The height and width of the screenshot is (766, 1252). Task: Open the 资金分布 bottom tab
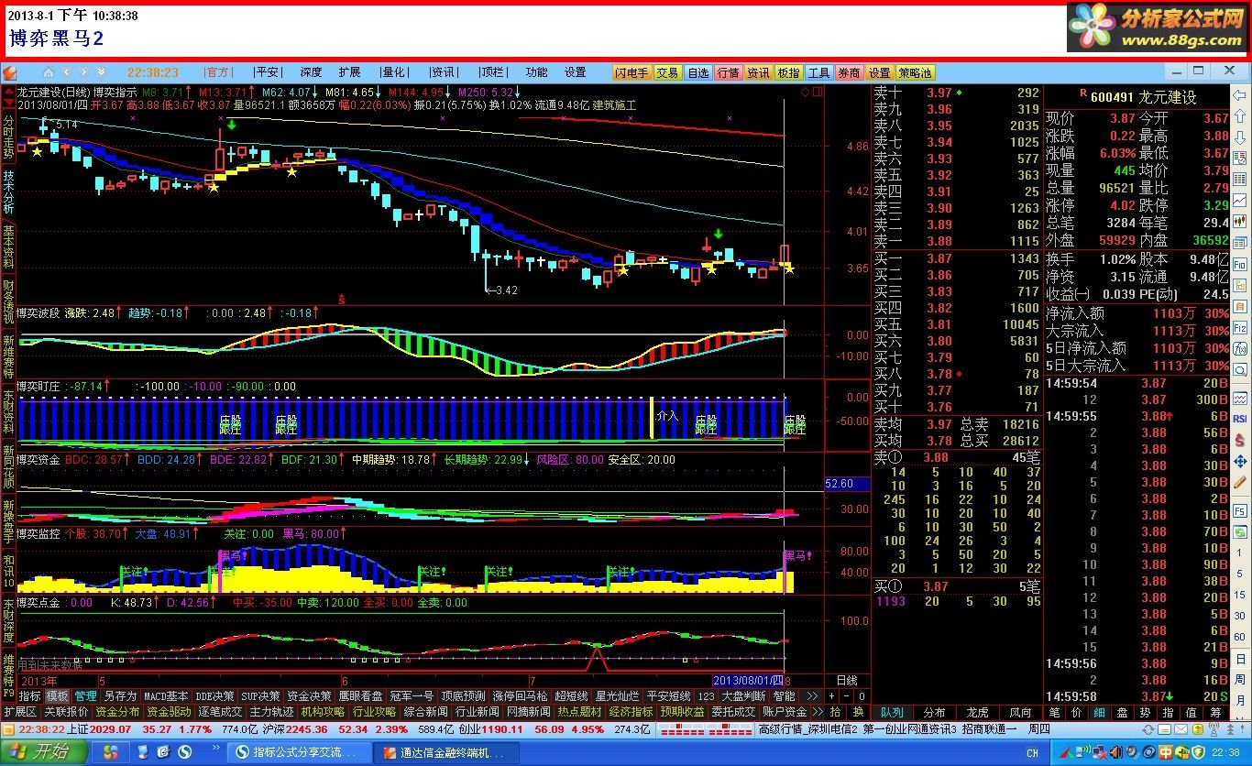pyautogui.click(x=117, y=712)
